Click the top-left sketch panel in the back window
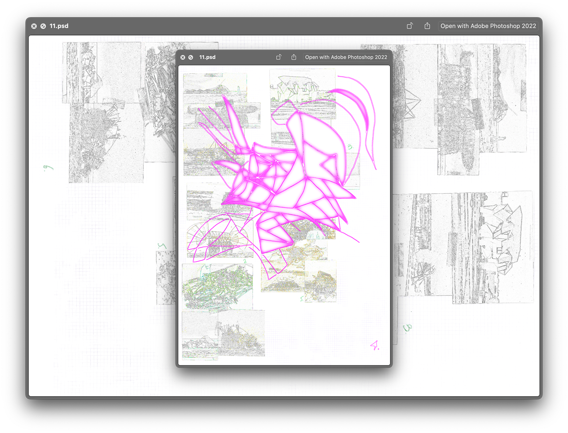The image size is (568, 433). click(x=101, y=72)
